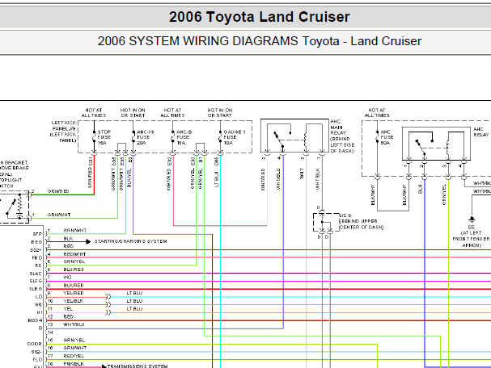
Task: Click the stoplight switch symbol
Action: (x=15, y=207)
